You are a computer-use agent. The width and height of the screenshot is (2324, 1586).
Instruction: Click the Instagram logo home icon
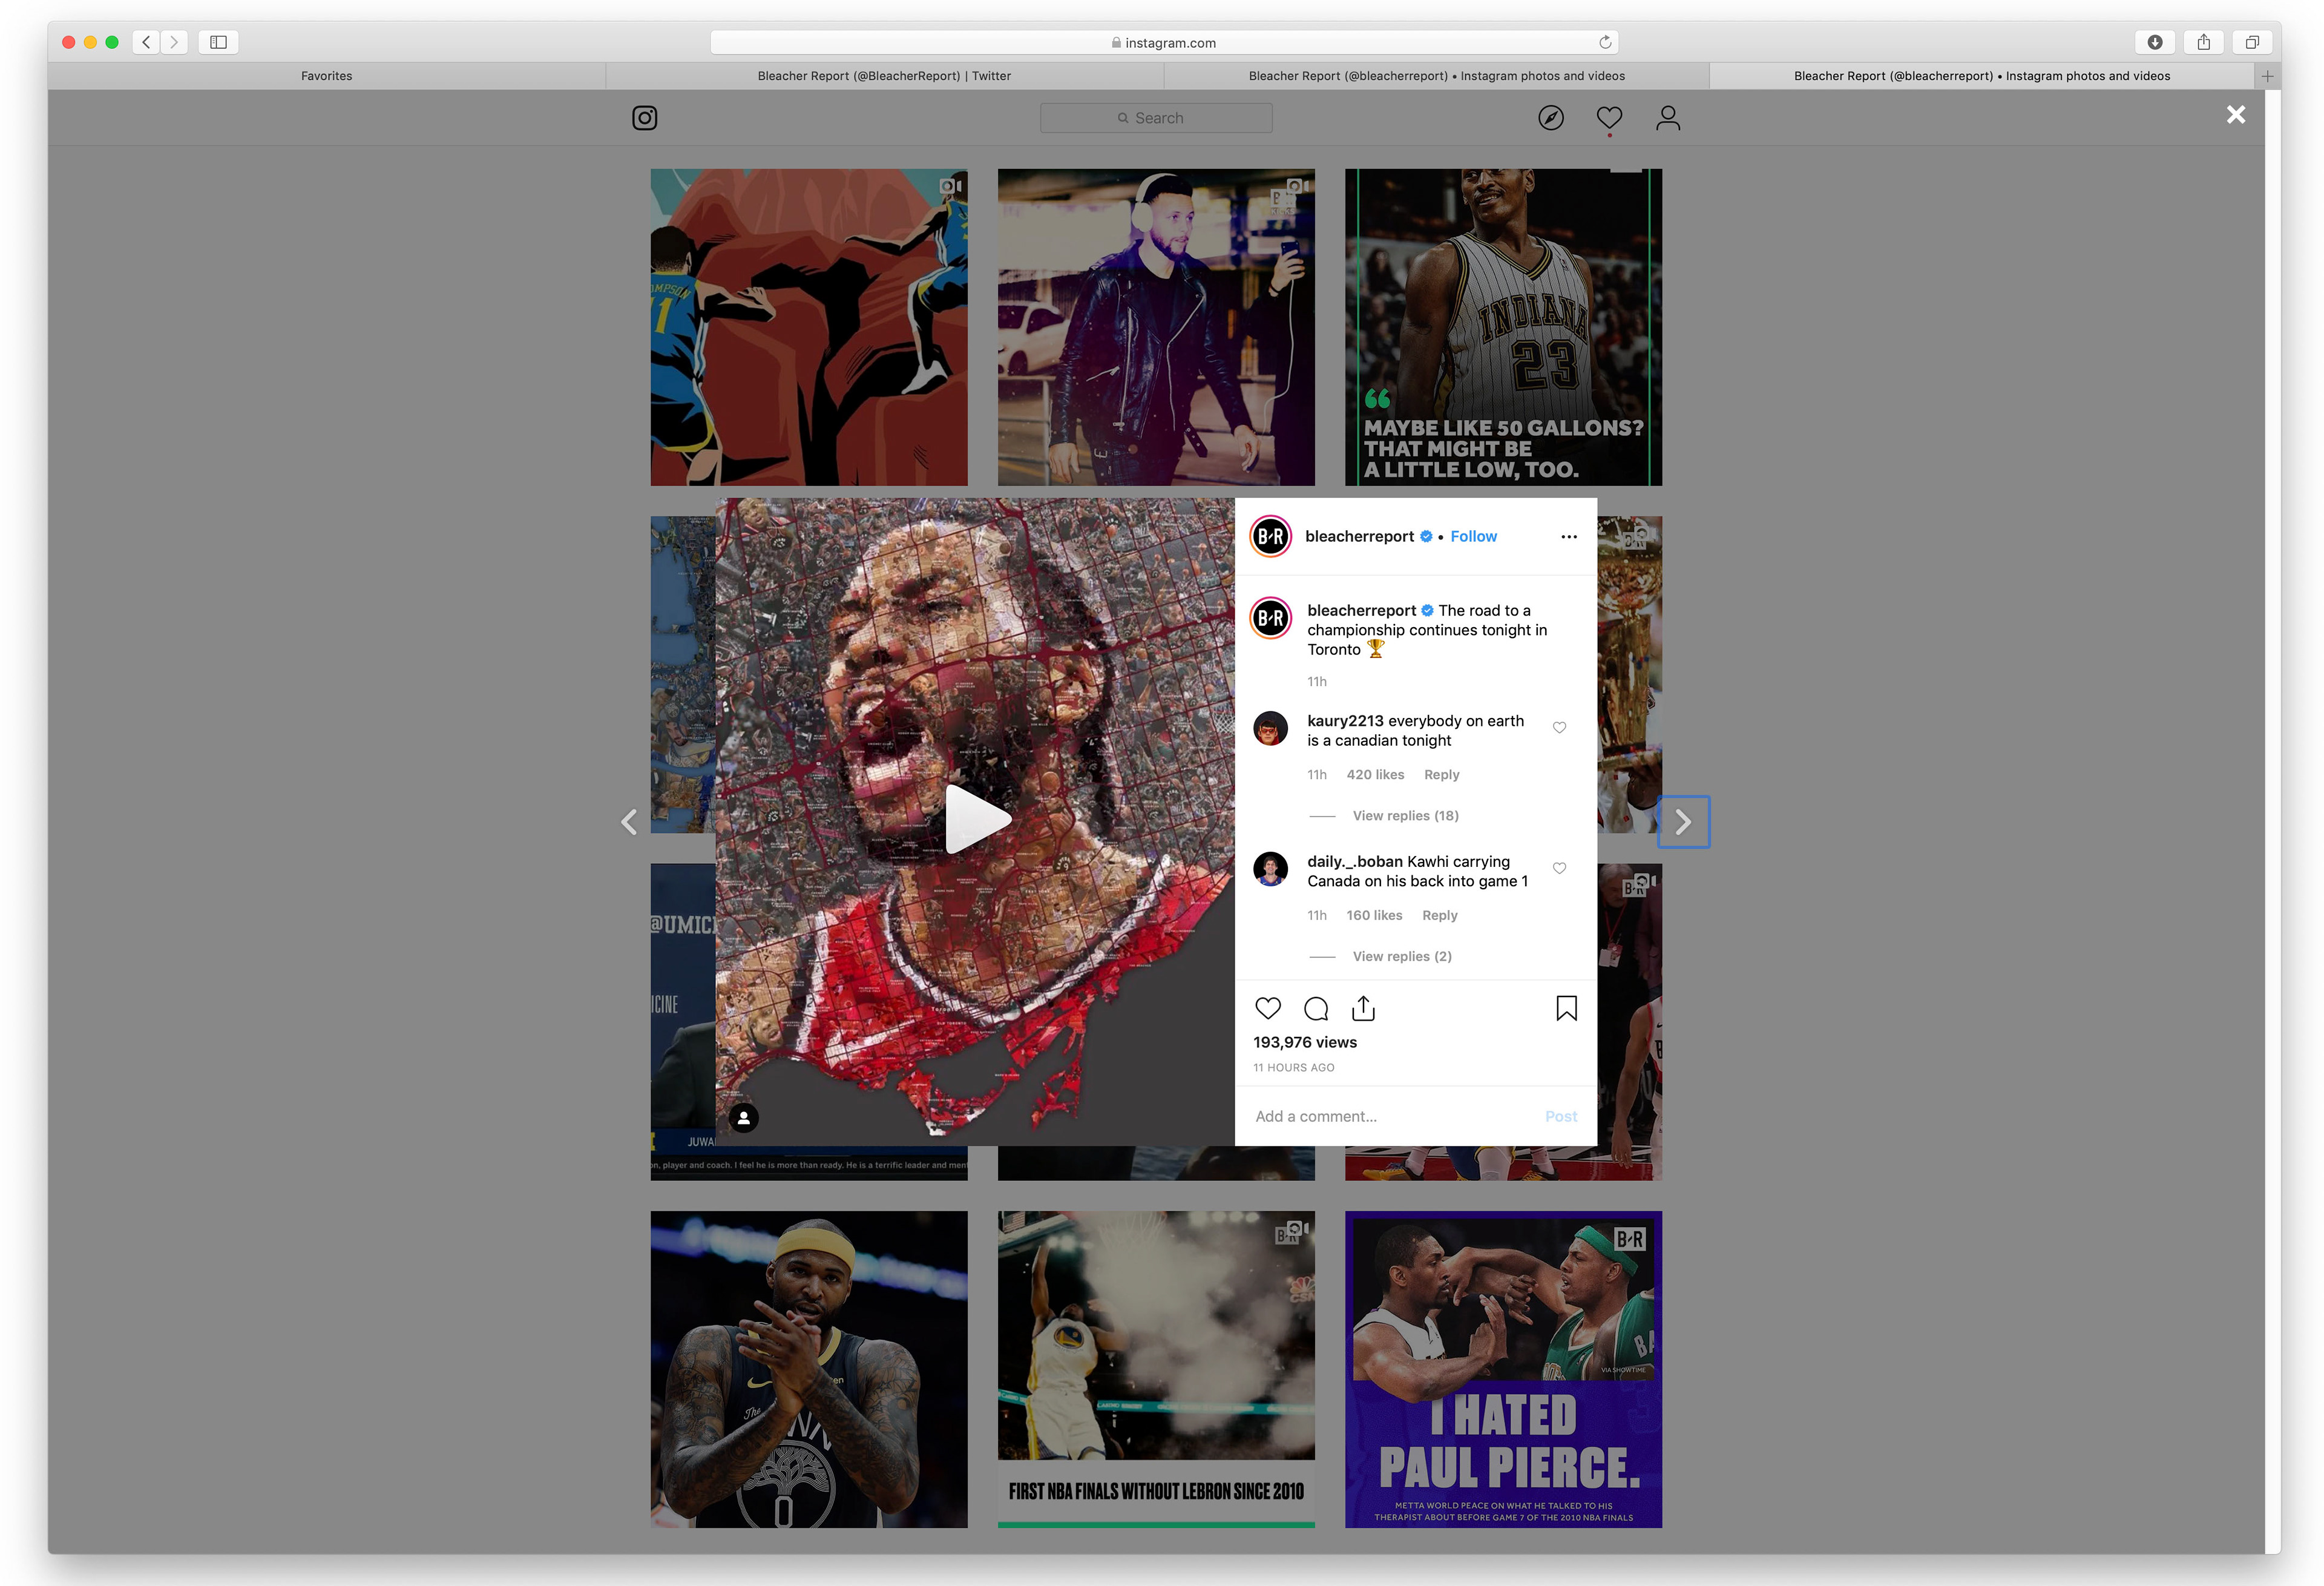click(x=645, y=118)
